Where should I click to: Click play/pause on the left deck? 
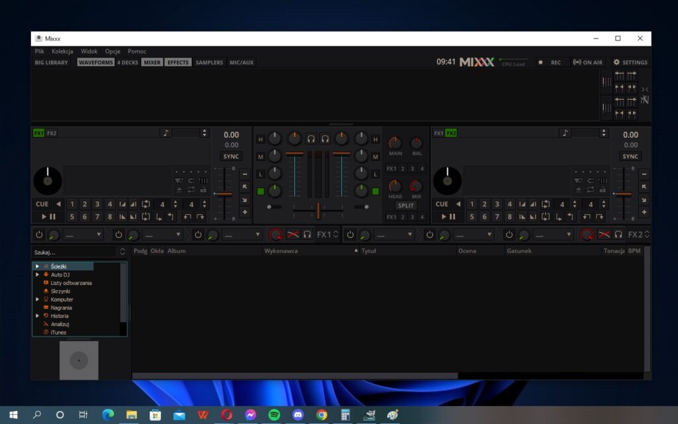pyautogui.click(x=48, y=217)
